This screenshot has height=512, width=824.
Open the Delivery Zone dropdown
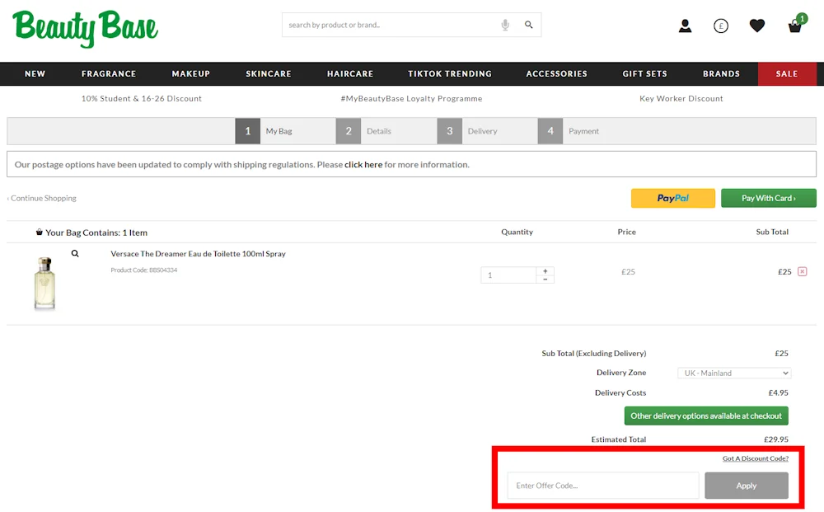(x=734, y=373)
